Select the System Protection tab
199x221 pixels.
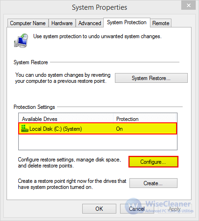click(x=127, y=22)
